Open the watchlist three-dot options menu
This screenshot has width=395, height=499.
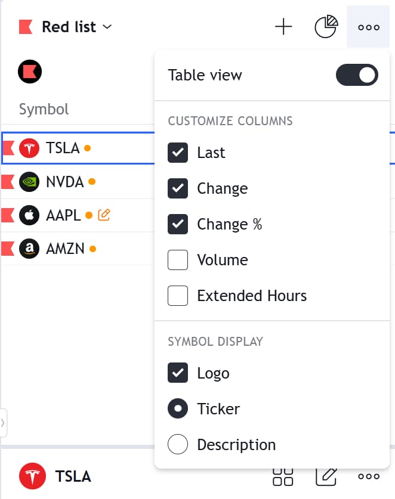coord(369,27)
